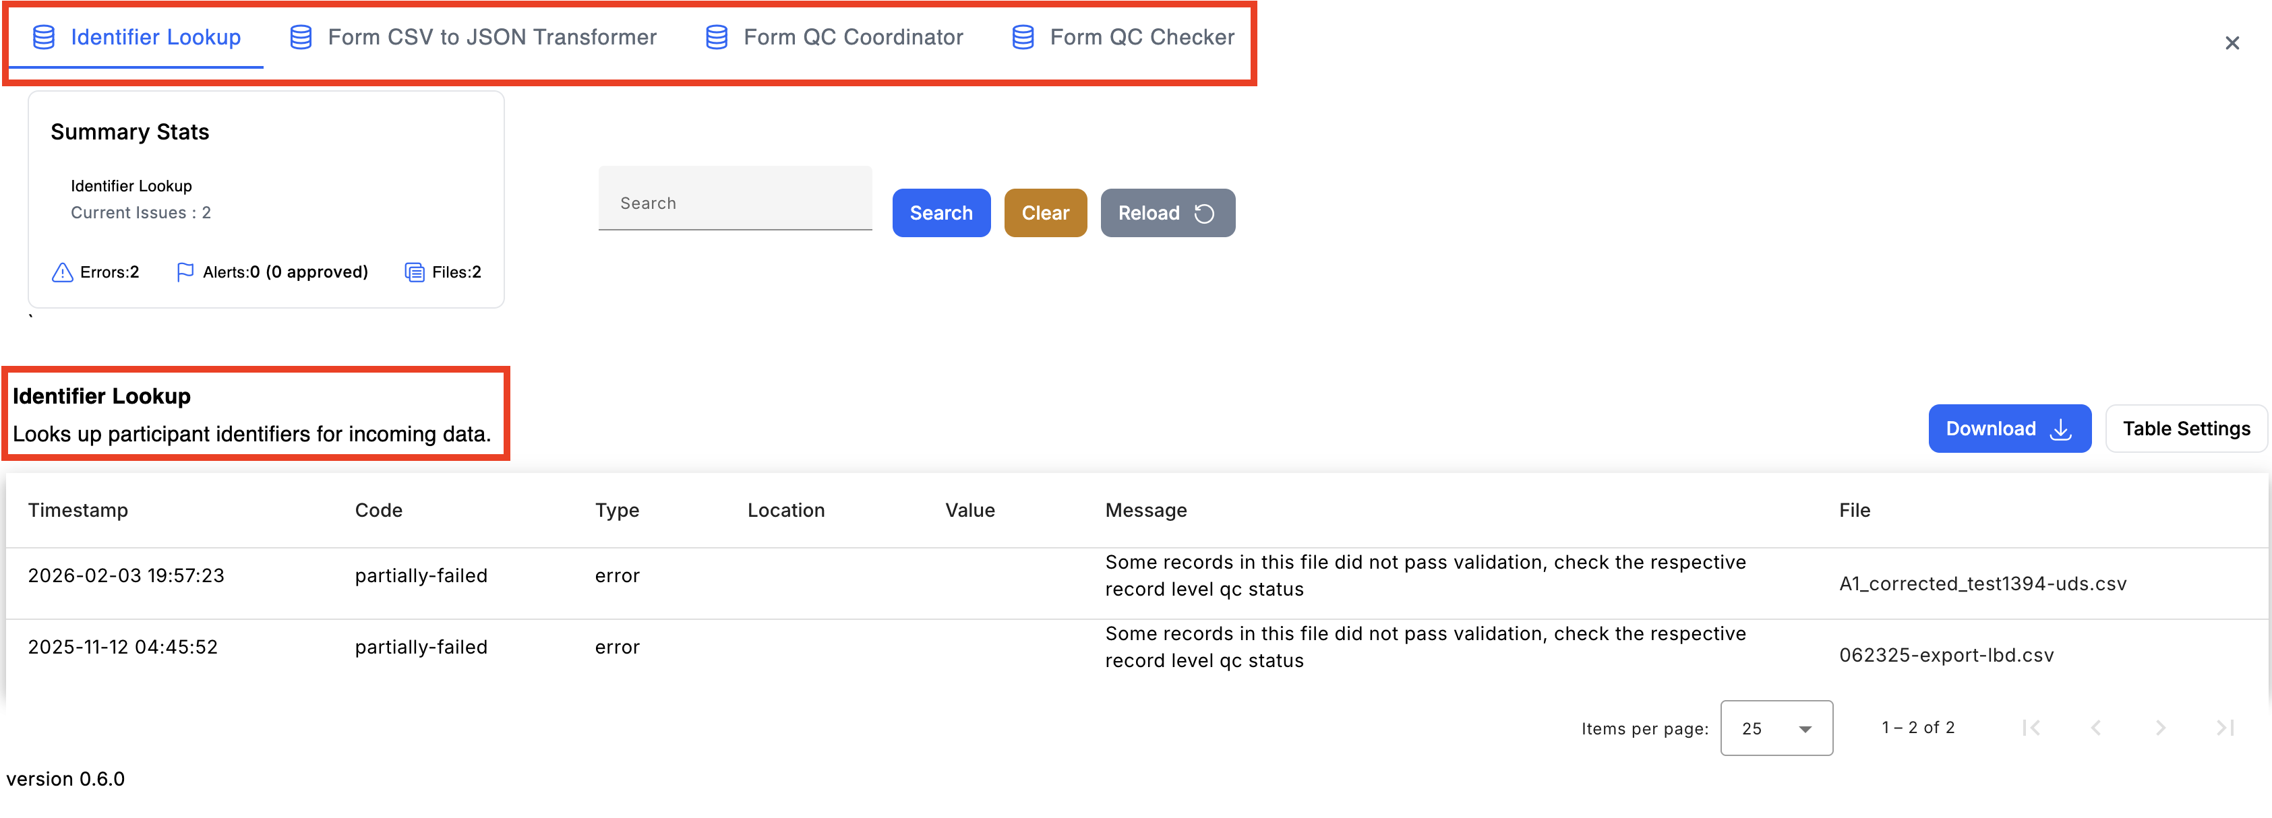2272x818 pixels.
Task: Select timestamp 2025-11-12 04:45:52
Action: pyautogui.click(x=123, y=647)
